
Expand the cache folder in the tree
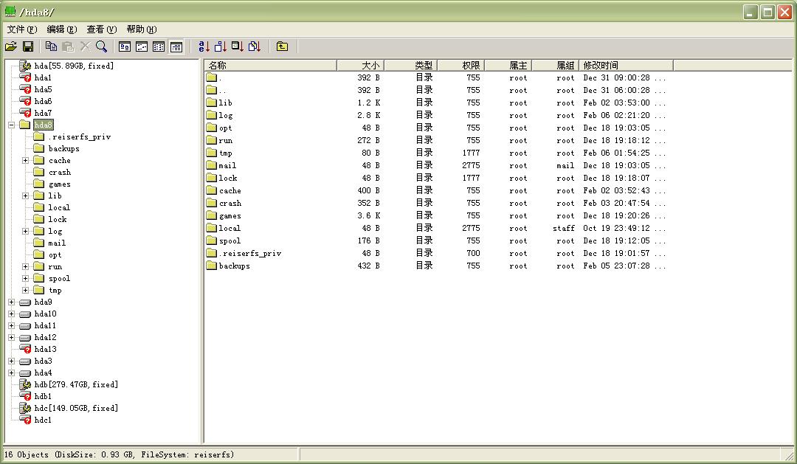tap(25, 161)
